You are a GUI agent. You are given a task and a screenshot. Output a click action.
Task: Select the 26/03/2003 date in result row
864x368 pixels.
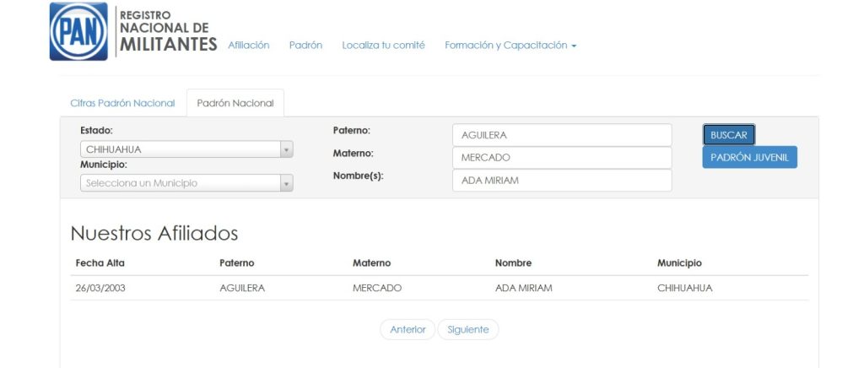pos(100,288)
